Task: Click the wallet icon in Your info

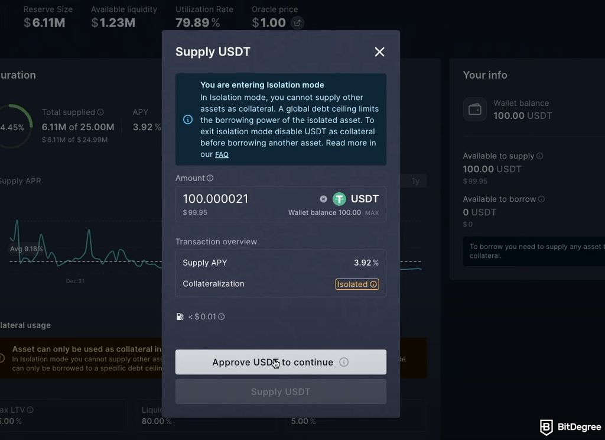Action: [x=474, y=109]
